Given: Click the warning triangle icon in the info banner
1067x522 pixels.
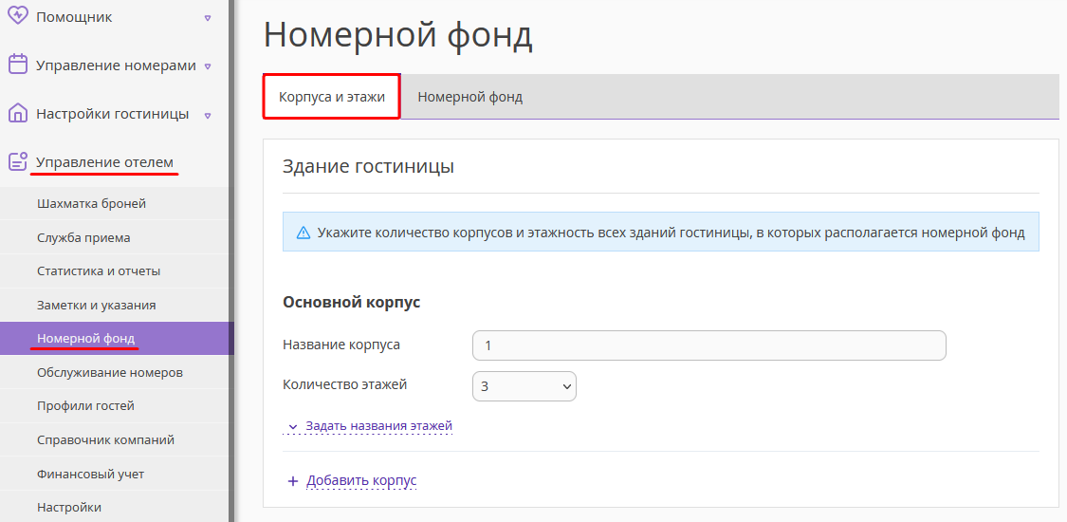Looking at the screenshot, I should click(304, 233).
